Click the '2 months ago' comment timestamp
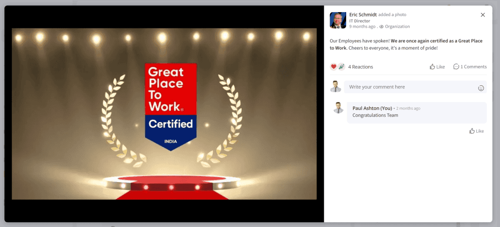 coord(408,108)
